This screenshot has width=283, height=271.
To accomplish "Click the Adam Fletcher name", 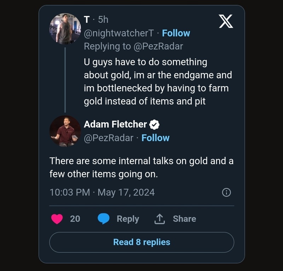I will (x=115, y=124).
